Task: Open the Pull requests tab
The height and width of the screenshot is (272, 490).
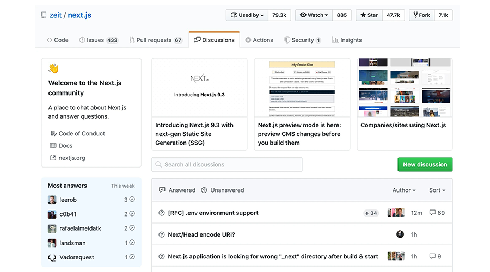Action: [x=156, y=40]
